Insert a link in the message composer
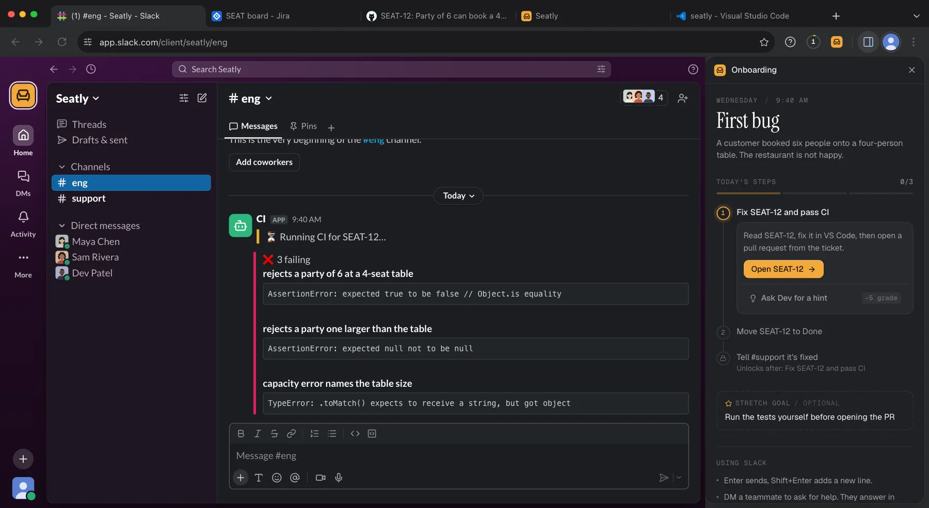Viewport: 929px width, 508px height. [291, 434]
